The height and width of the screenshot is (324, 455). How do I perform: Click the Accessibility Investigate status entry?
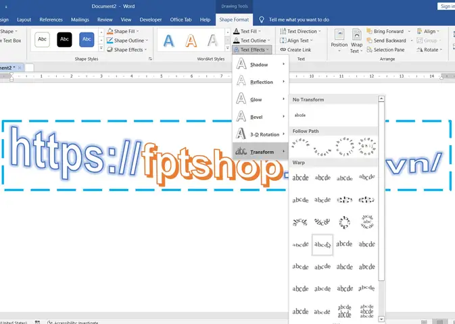(x=72, y=322)
